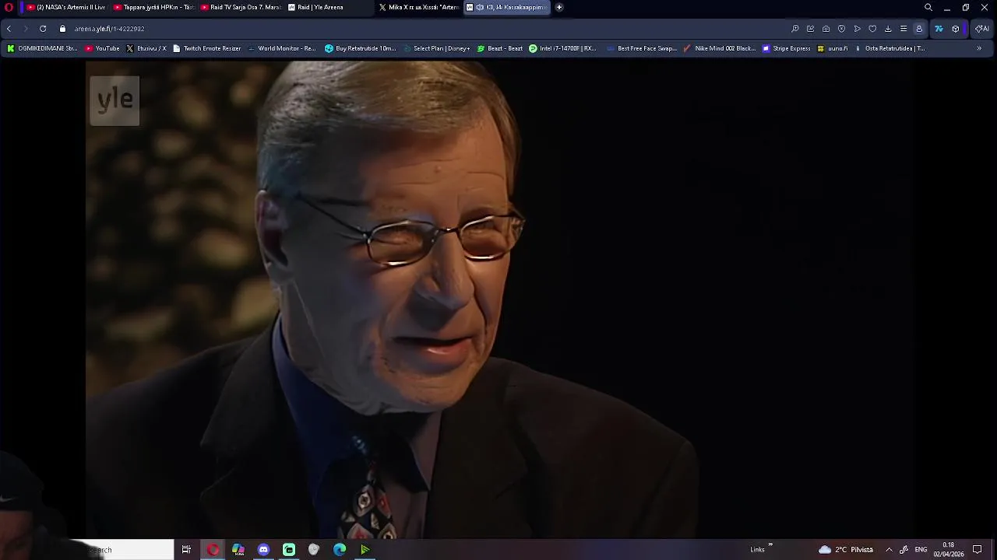Viewport: 997px width, 560px height.
Task: Reload the current page
Action: tap(43, 29)
